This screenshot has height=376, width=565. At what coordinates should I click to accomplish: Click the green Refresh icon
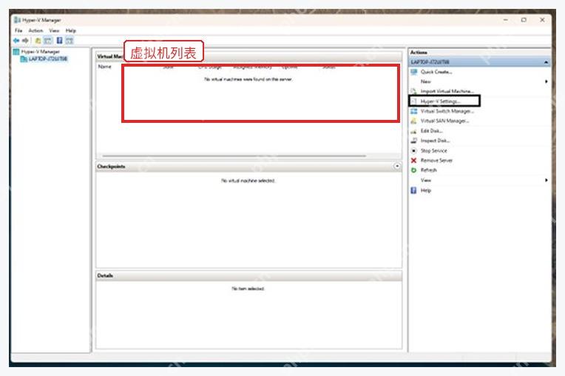413,170
